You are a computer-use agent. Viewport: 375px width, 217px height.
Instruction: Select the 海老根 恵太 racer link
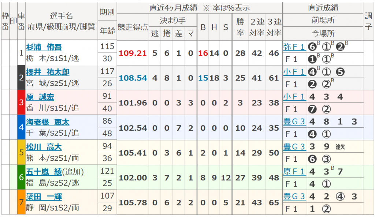(x=48, y=122)
